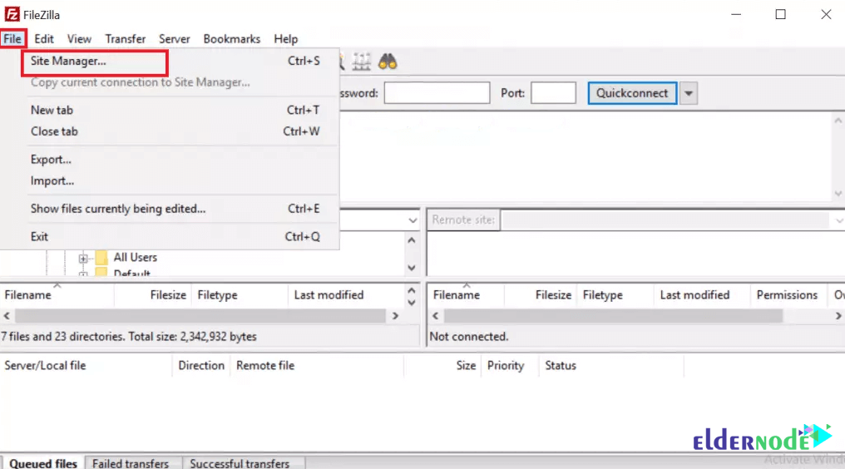Minimize the FileZilla window
845x469 pixels.
point(736,15)
